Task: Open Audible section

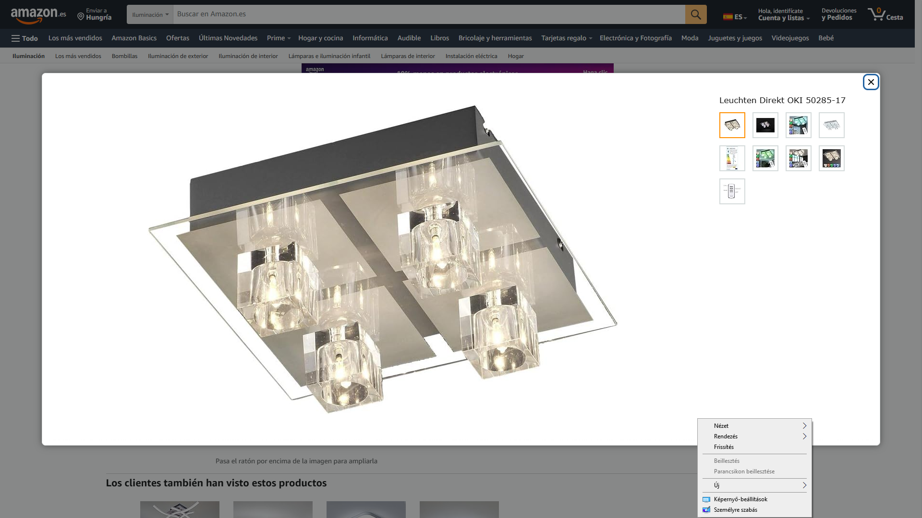Action: [409, 38]
